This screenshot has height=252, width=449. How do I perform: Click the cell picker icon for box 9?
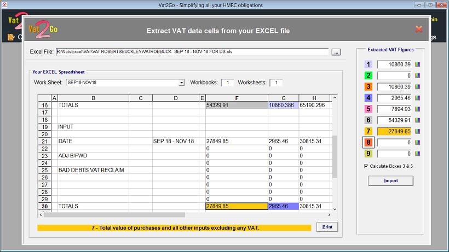417,154
